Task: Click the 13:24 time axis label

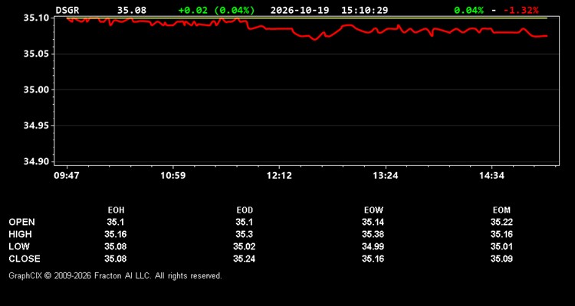Action: (x=386, y=176)
